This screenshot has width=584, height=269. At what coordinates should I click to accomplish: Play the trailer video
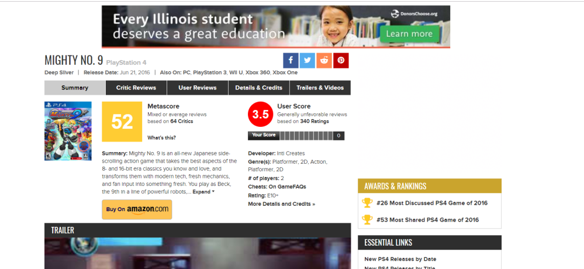click(198, 253)
